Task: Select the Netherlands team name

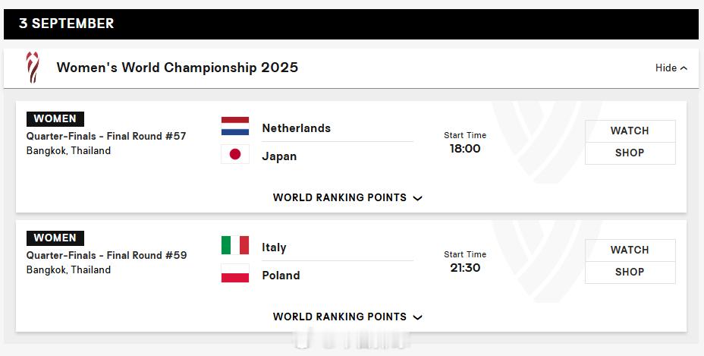Action: tap(297, 128)
